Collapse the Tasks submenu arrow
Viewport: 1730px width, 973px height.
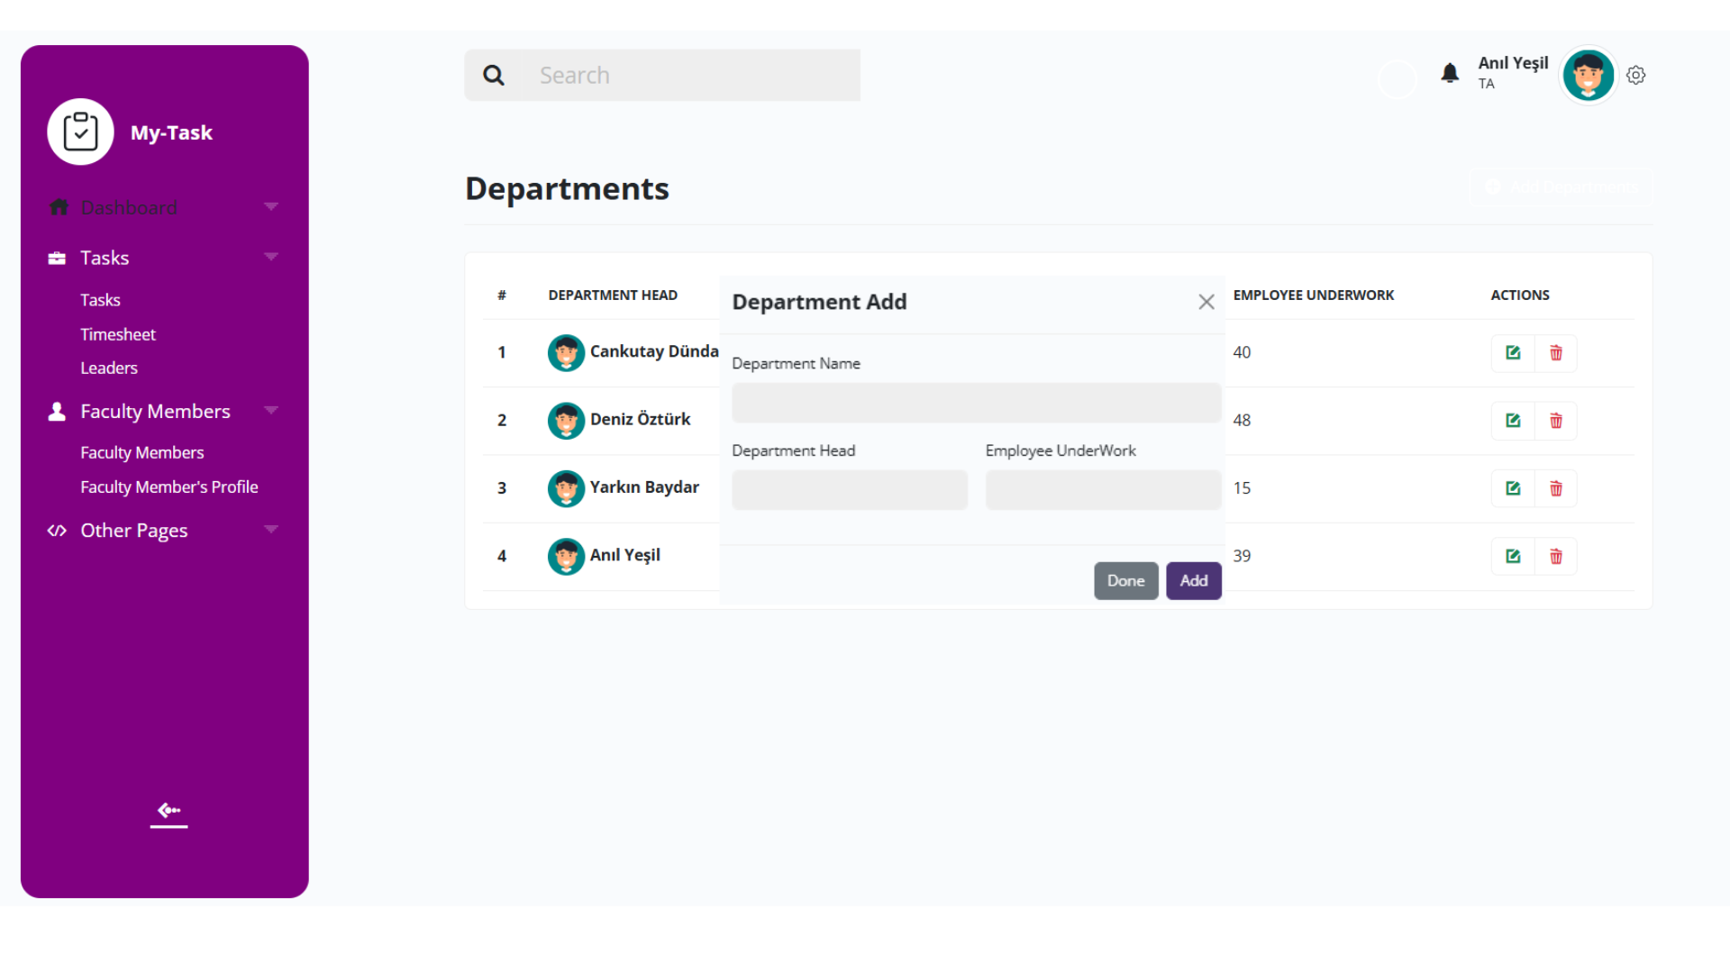[270, 258]
